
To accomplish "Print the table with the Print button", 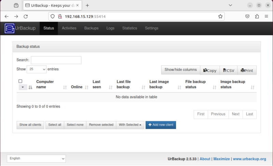I will pyautogui.click(x=247, y=70).
